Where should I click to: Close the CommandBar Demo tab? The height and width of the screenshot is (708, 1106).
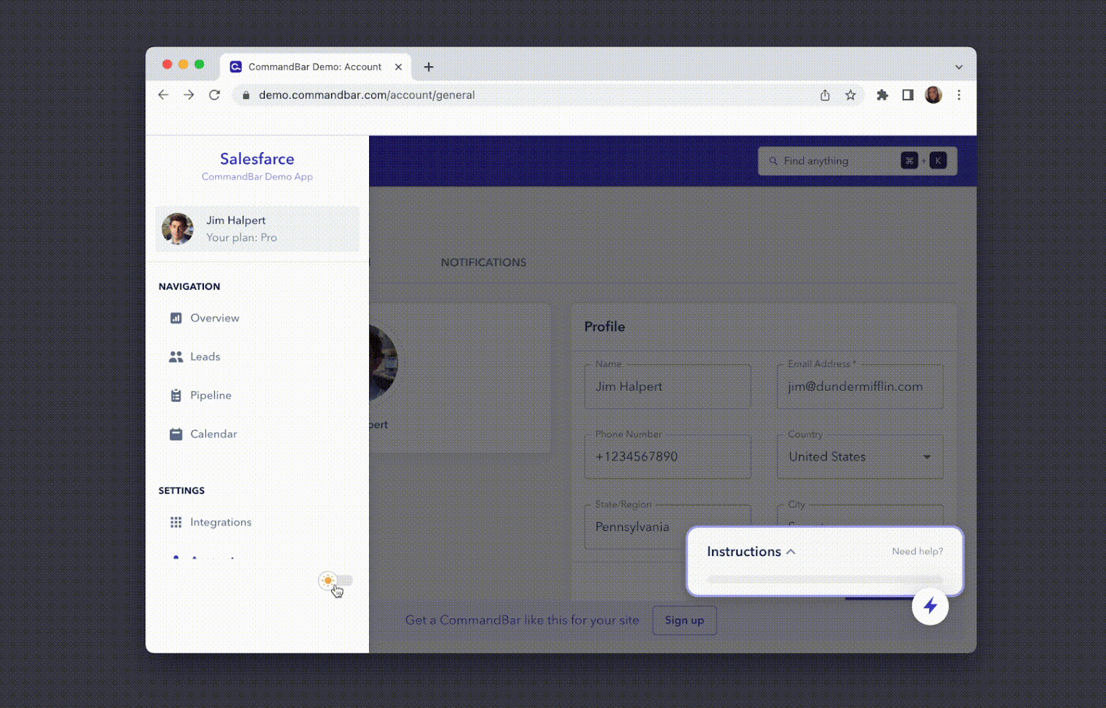click(398, 67)
